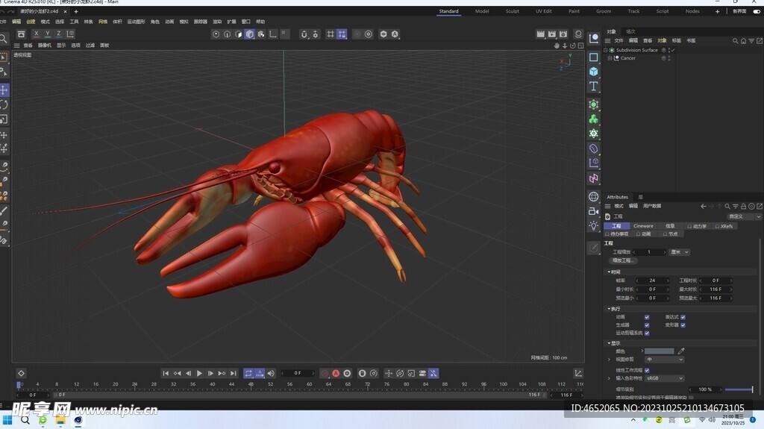
Task: Switch to the Sculpt layout tab
Action: (x=513, y=11)
